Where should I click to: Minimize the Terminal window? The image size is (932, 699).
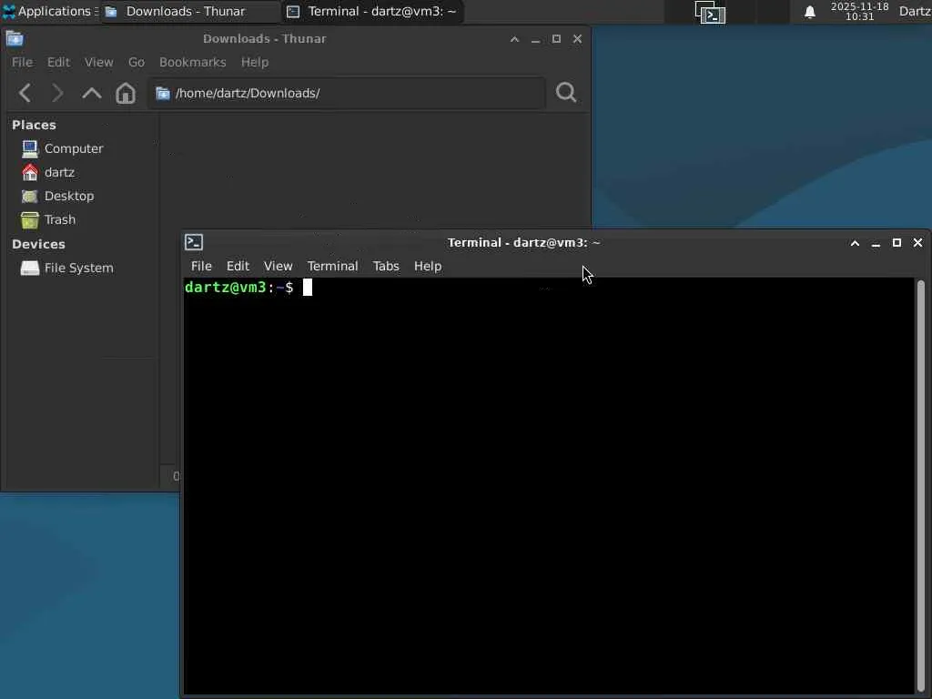(876, 242)
